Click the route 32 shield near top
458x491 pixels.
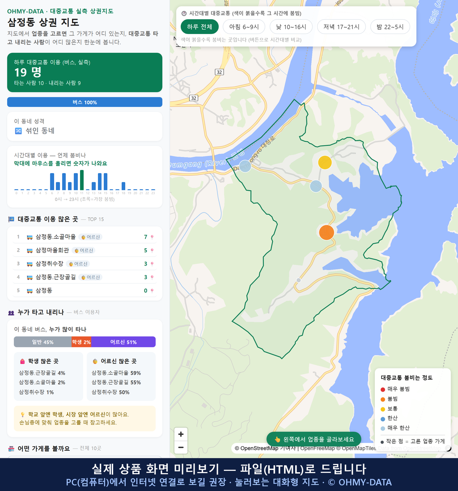(x=219, y=72)
